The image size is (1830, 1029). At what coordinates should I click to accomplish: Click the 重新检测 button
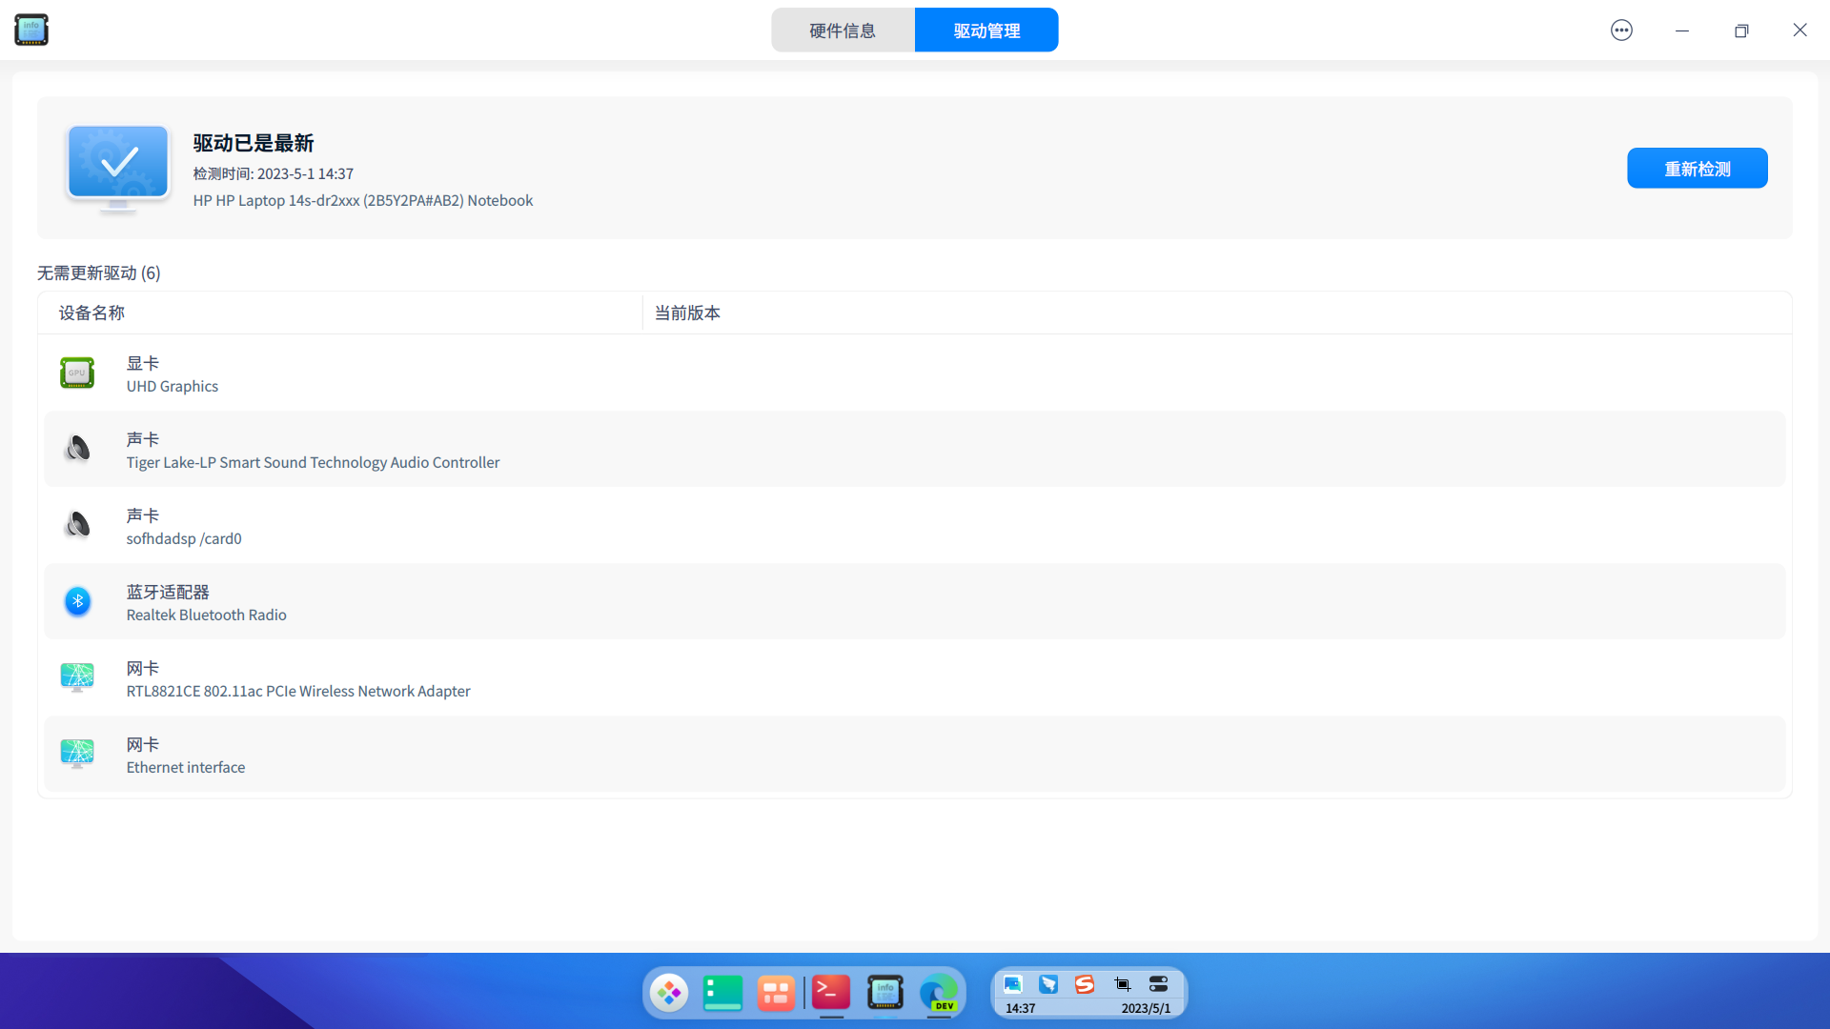pos(1697,169)
